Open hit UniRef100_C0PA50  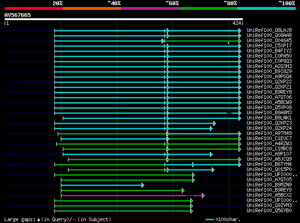pos(269,56)
